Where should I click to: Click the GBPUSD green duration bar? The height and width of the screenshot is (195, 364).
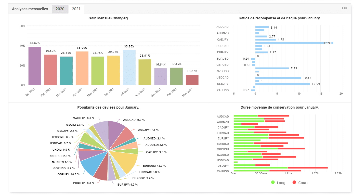[256, 148]
